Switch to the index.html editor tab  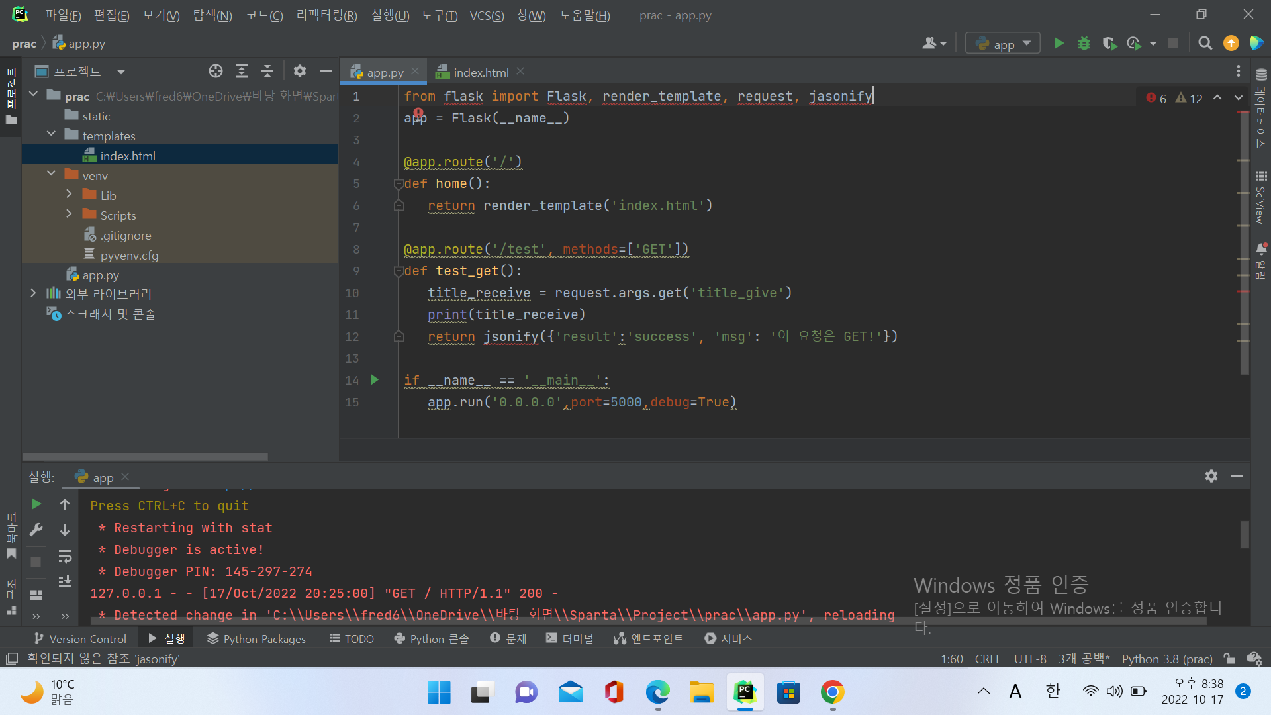[480, 72]
